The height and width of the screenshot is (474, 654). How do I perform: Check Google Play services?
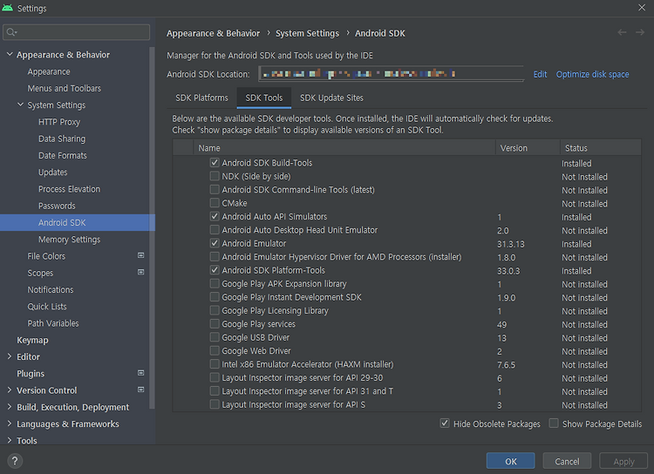[215, 323]
